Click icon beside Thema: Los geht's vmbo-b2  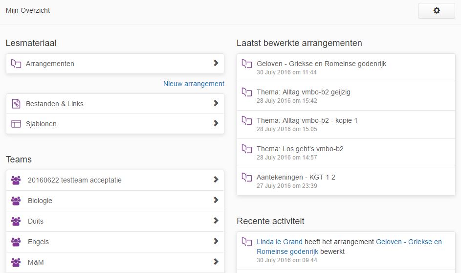pos(247,149)
